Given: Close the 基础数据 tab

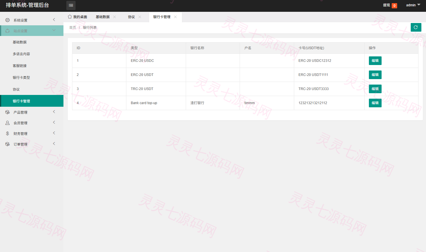Looking at the screenshot, I should tap(115, 17).
